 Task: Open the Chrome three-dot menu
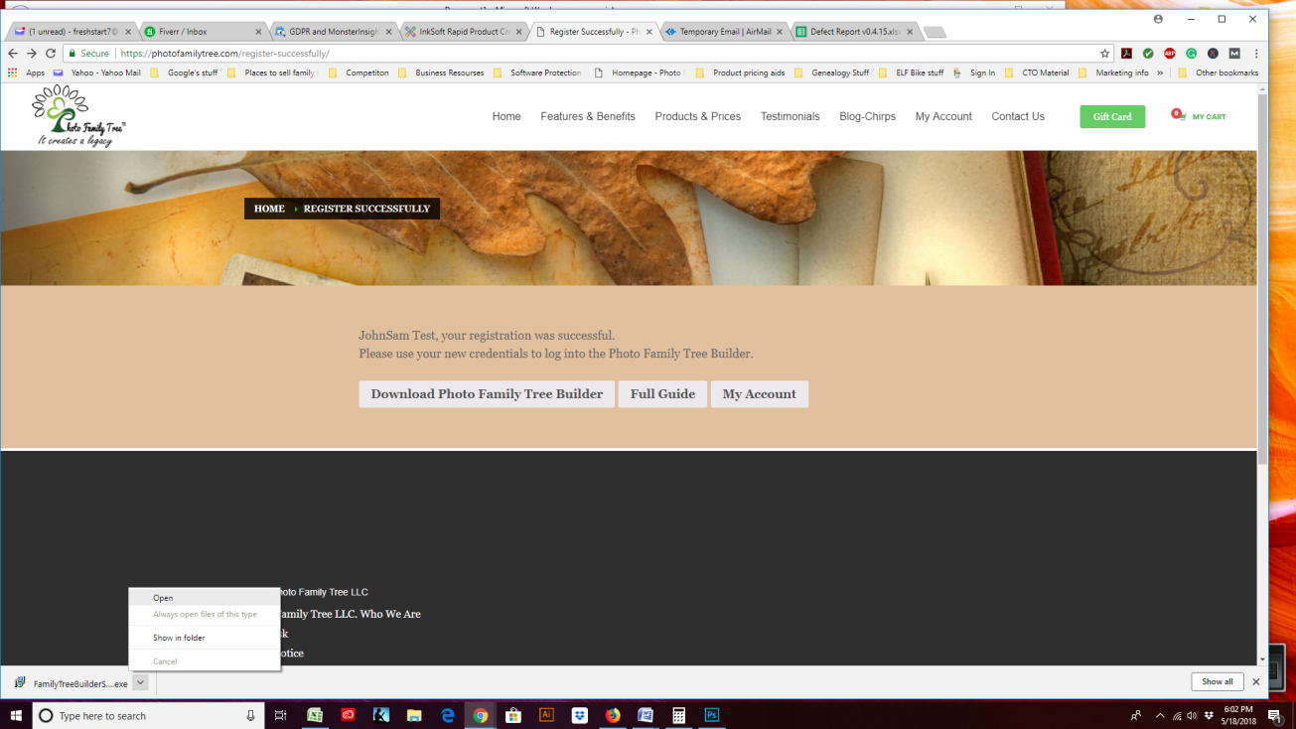point(1256,54)
